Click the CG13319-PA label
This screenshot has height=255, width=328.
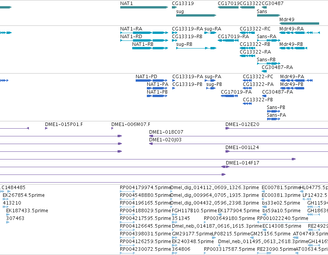188,77
